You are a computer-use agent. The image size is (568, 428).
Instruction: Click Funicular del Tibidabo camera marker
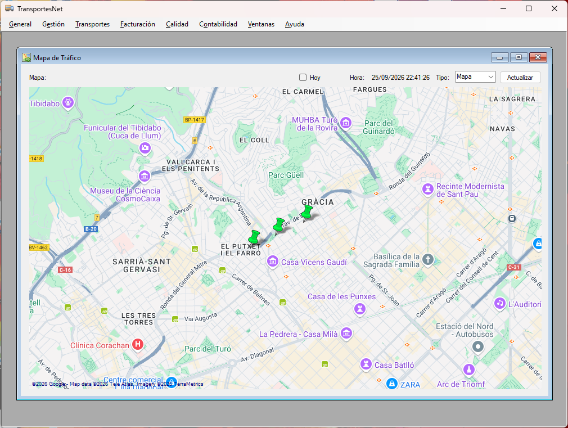(x=145, y=148)
